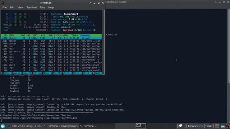Select the PID 823 rpcbind row
Screen dimensions: 230x129
click(x=51, y=68)
